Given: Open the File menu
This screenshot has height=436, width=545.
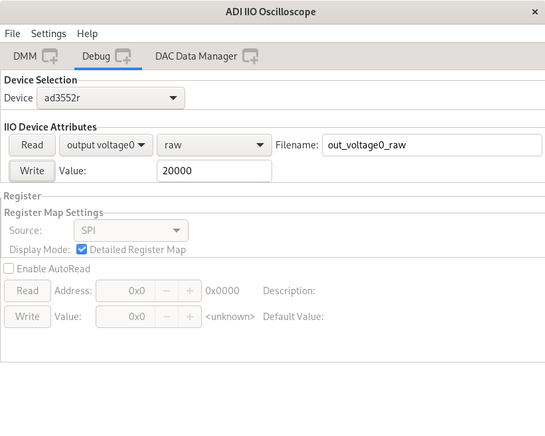Looking at the screenshot, I should pos(13,34).
